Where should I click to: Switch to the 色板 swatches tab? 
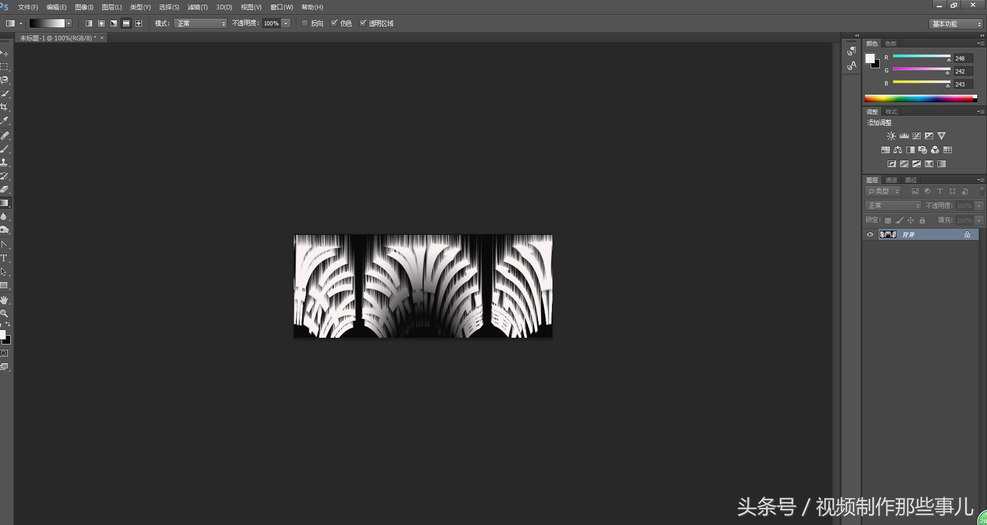[891, 43]
